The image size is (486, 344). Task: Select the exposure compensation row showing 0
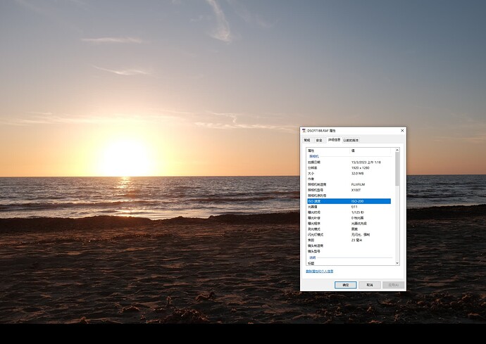click(x=349, y=218)
